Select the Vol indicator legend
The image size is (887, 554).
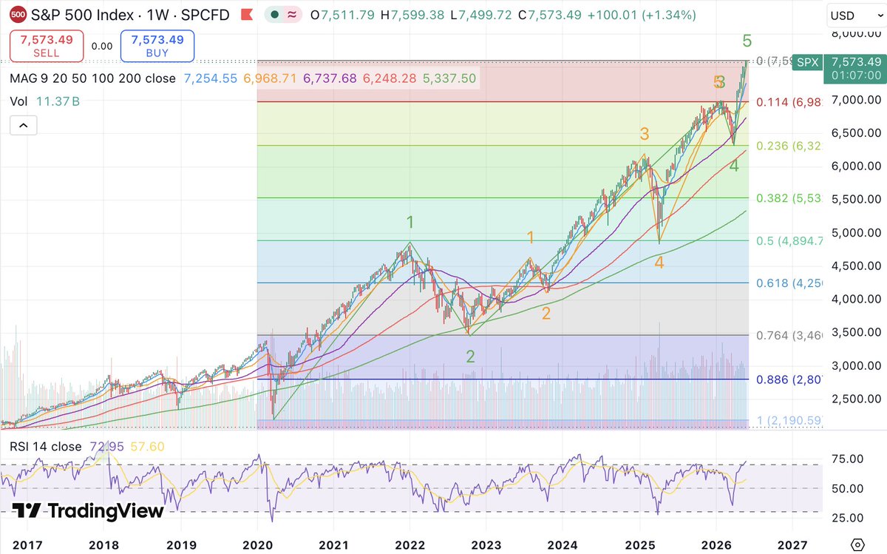click(x=20, y=102)
